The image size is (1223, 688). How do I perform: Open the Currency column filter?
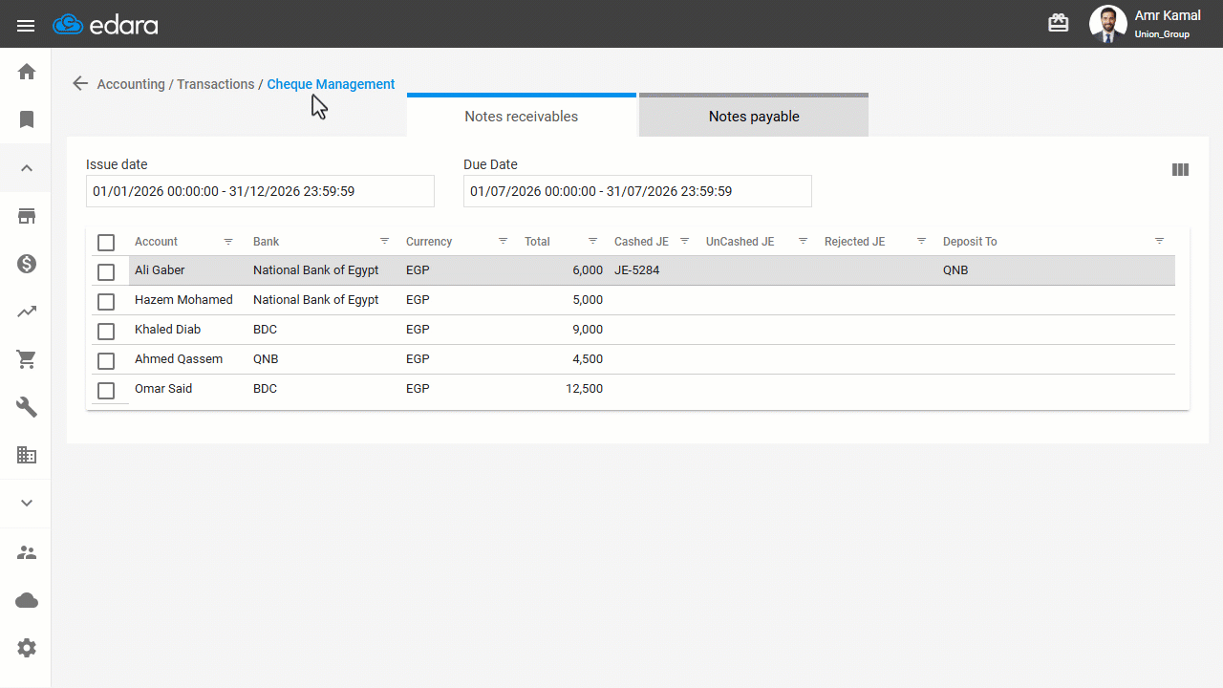pyautogui.click(x=504, y=241)
